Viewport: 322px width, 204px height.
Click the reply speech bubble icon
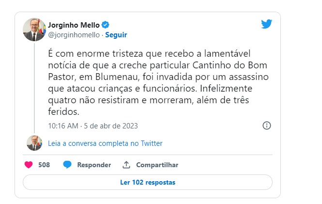click(x=67, y=165)
